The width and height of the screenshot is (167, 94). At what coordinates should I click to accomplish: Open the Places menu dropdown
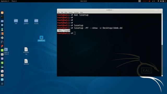point(14,1)
